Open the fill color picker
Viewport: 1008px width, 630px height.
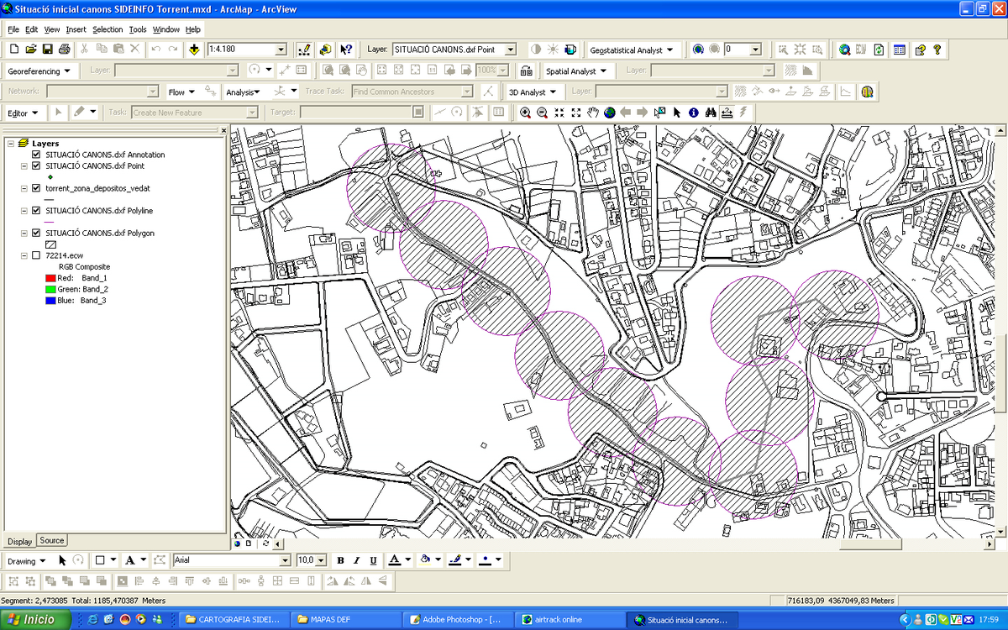pos(438,560)
